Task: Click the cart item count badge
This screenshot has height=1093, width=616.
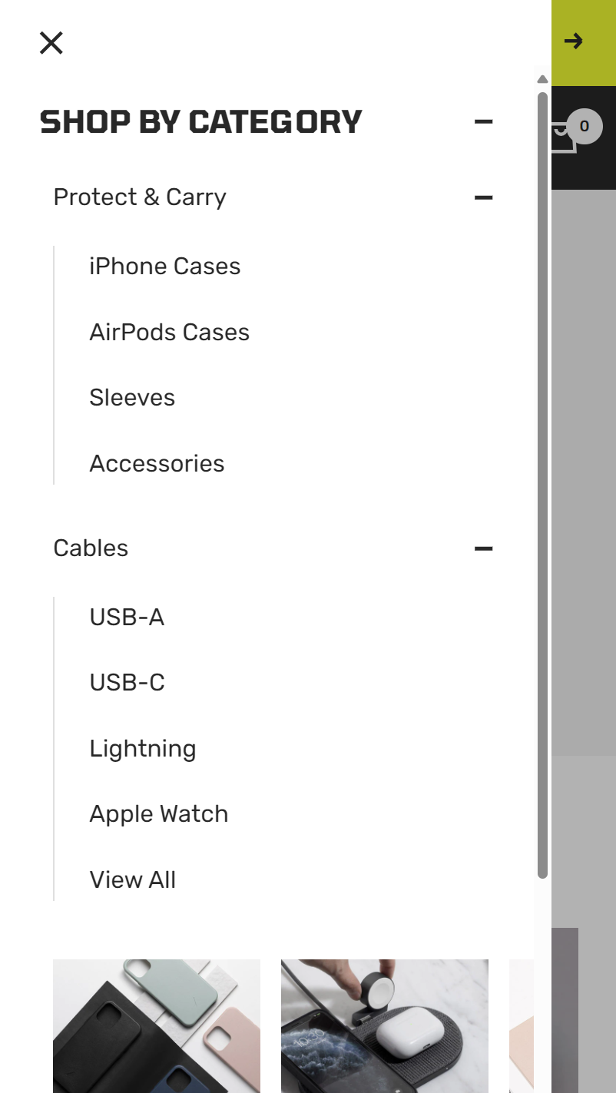Action: pos(585,127)
